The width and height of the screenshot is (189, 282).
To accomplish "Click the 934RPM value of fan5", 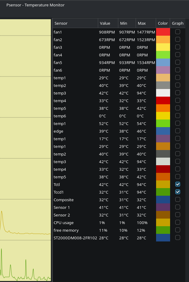I will (107, 62).
